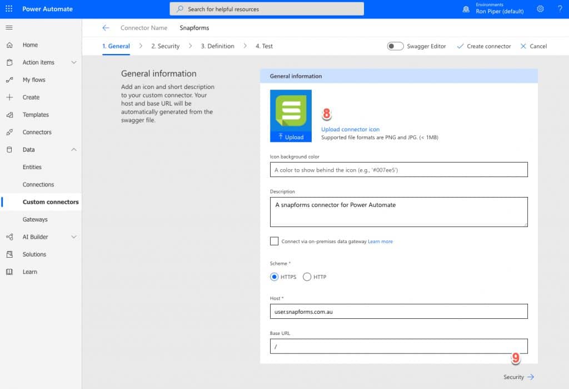Image resolution: width=569 pixels, height=389 pixels.
Task: Set the icon background color
Action: pyautogui.click(x=398, y=169)
